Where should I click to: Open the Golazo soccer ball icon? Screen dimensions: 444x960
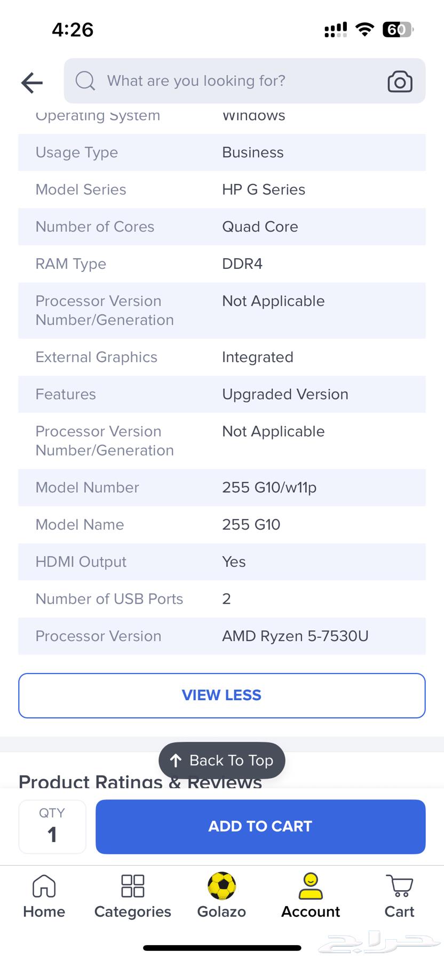221,885
